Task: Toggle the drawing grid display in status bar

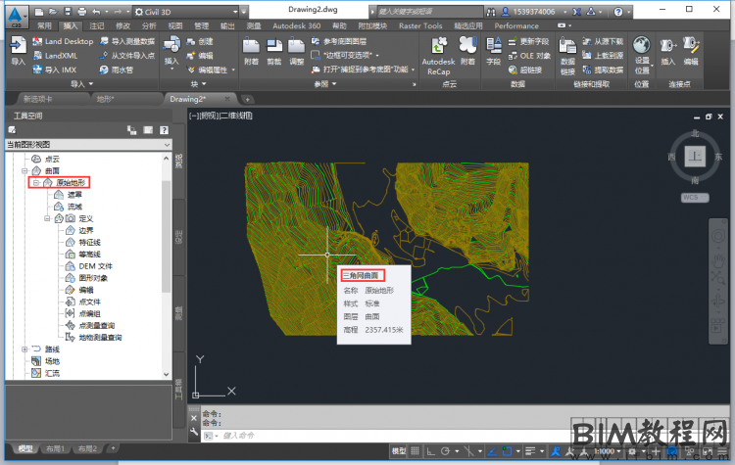Action: coord(416,451)
